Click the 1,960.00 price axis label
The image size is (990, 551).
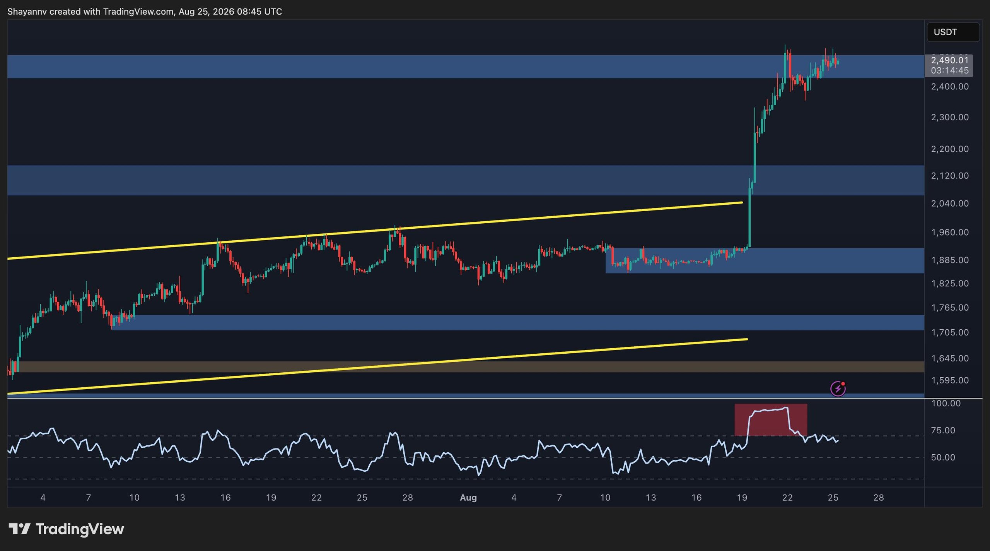pos(950,233)
